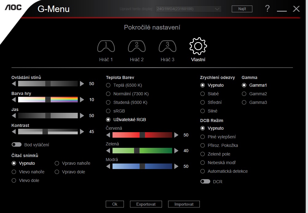Set DCB Režim to Plné vylepšení
This screenshot has height=213, width=308.
click(218, 137)
